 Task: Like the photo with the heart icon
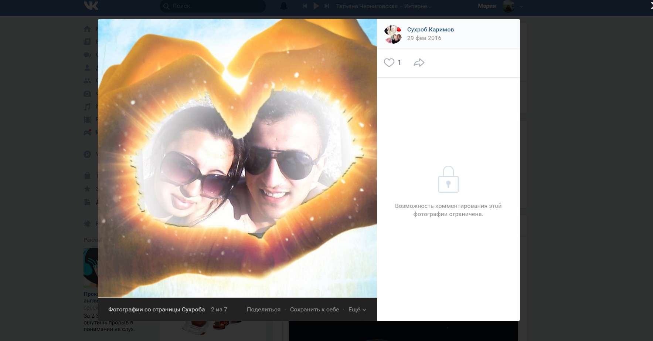click(389, 63)
